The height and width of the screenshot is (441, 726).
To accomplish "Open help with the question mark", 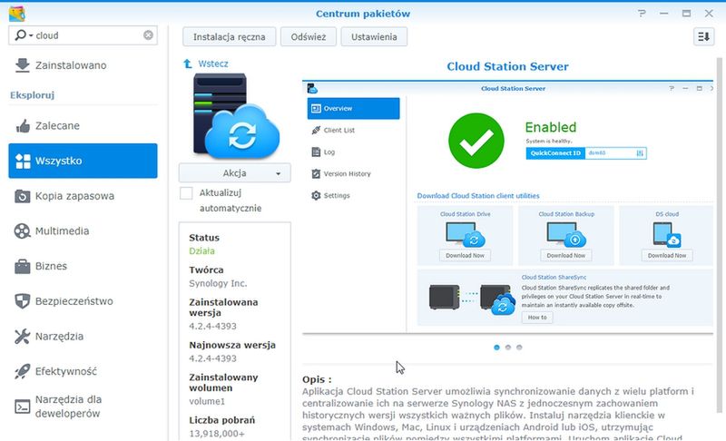I will (x=642, y=14).
